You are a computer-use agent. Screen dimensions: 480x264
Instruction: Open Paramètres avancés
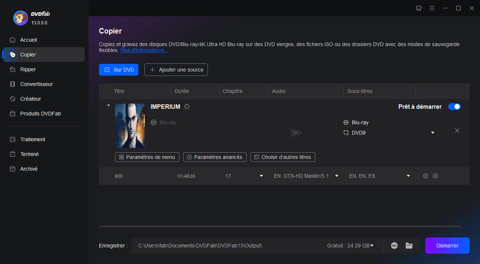click(215, 157)
